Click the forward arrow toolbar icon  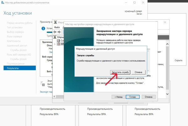click(x=59, y=32)
